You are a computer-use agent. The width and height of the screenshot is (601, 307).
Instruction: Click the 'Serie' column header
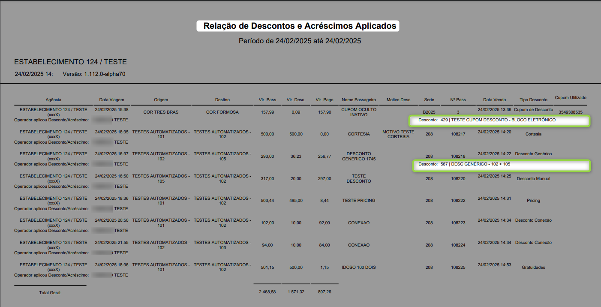point(429,100)
